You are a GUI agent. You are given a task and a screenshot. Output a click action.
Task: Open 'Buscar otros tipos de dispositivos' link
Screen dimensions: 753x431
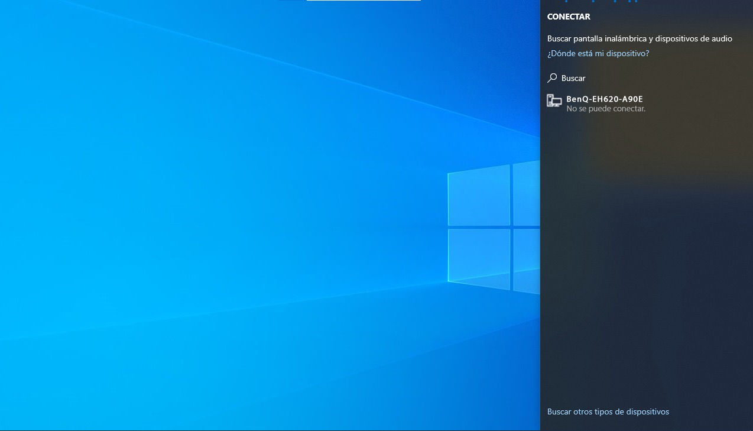[608, 411]
